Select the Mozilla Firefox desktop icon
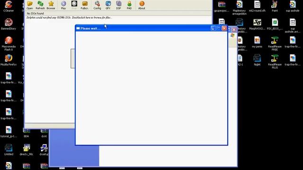303x170 pixels. coord(9,60)
